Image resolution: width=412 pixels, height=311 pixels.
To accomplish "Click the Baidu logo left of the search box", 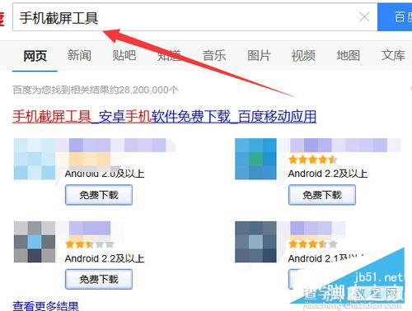I will tap(2, 19).
